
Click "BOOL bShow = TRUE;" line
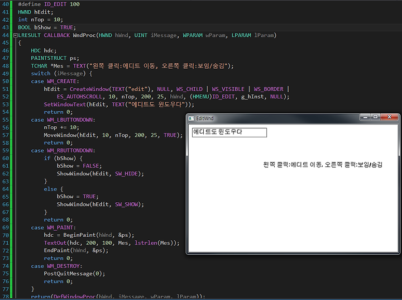(47, 27)
